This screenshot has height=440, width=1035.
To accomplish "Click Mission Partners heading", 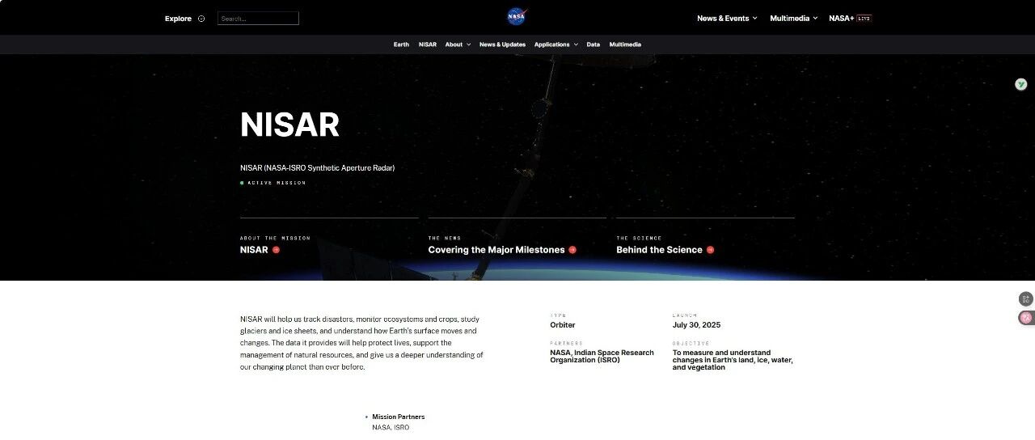I will [399, 417].
